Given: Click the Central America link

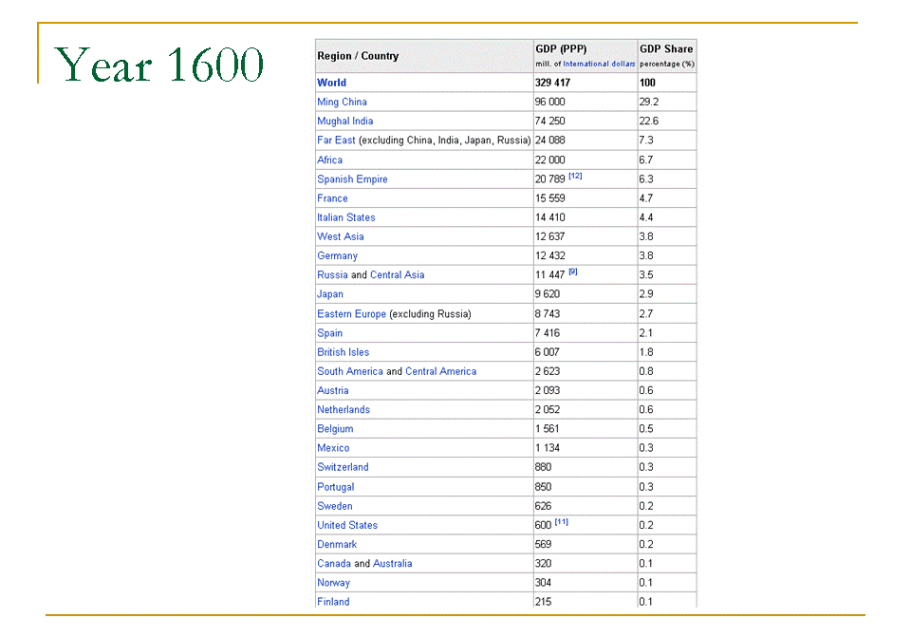Looking at the screenshot, I should tap(440, 371).
